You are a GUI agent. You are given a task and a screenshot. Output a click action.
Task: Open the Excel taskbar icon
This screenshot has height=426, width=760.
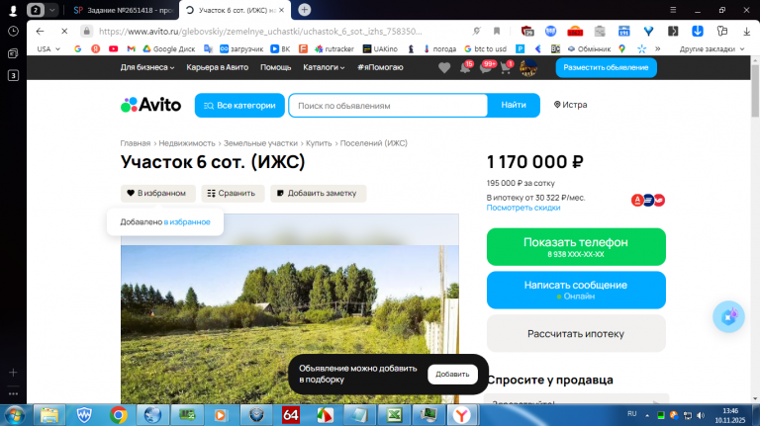[x=394, y=415]
